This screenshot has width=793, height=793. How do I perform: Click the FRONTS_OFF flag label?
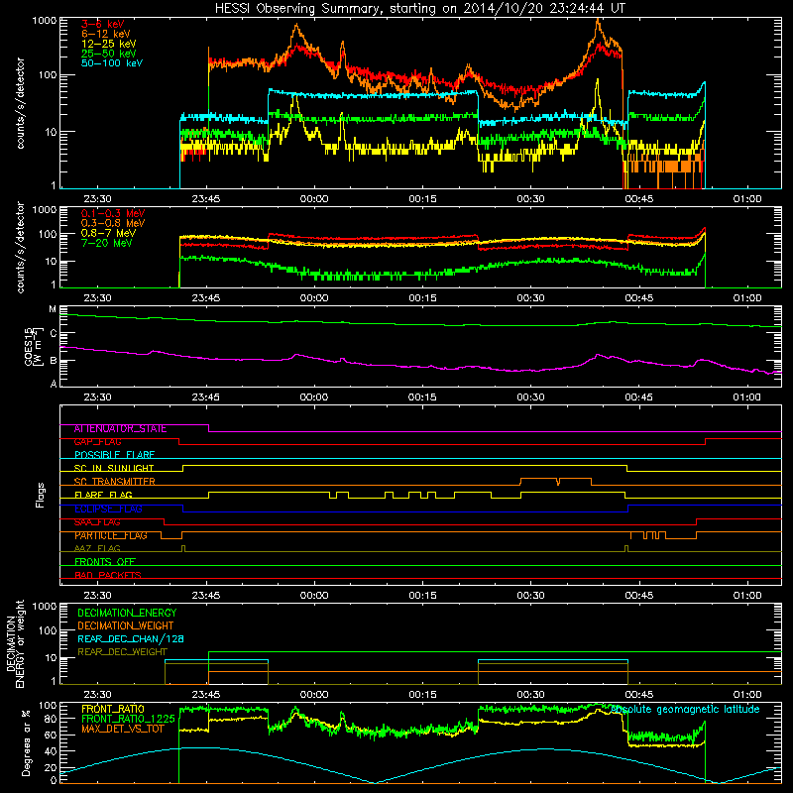[x=105, y=562]
